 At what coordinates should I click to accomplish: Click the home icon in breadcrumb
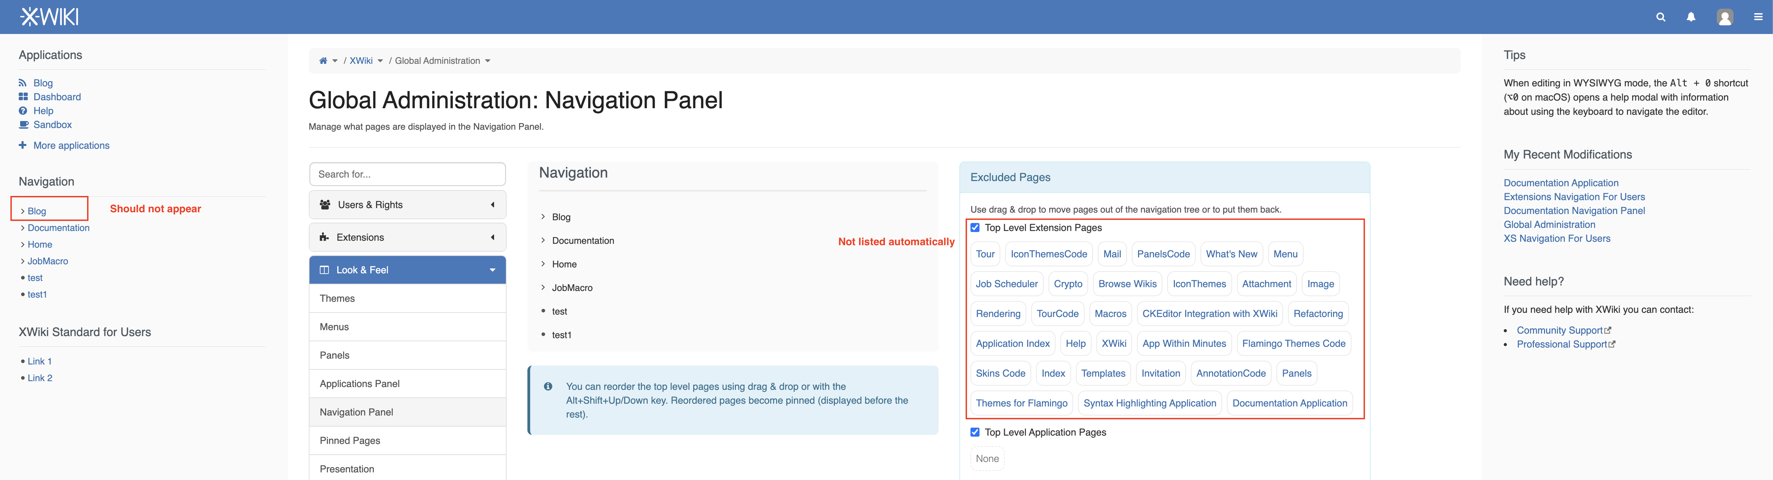point(323,60)
